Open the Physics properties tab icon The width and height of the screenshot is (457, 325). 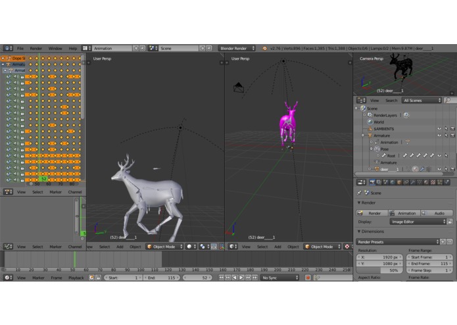tap(446, 182)
